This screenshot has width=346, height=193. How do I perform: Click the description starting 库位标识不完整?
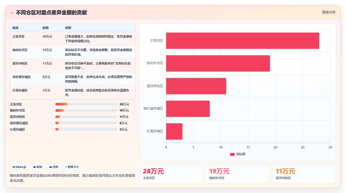tap(98, 52)
